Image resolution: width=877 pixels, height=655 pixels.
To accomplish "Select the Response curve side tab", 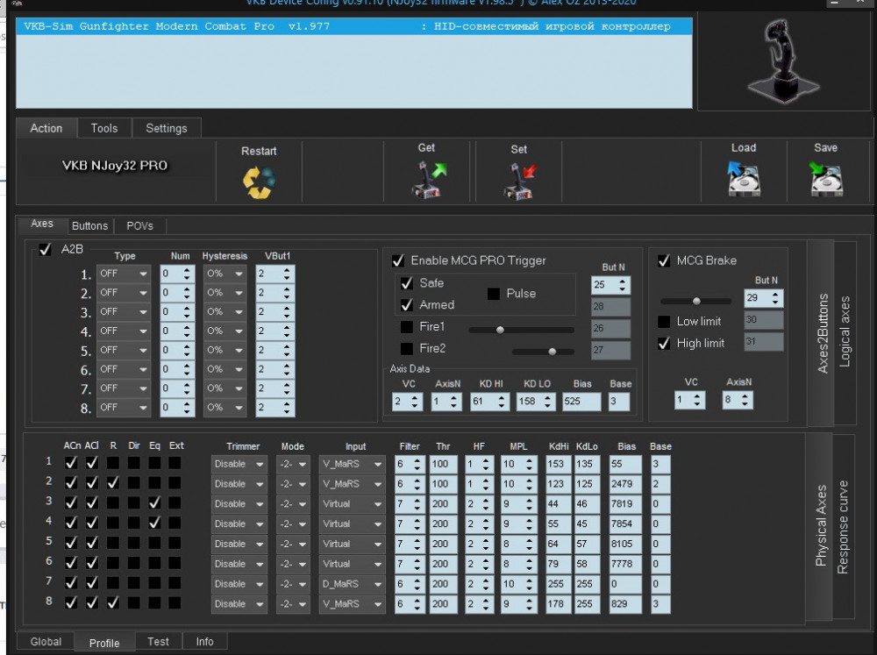I will [x=843, y=526].
